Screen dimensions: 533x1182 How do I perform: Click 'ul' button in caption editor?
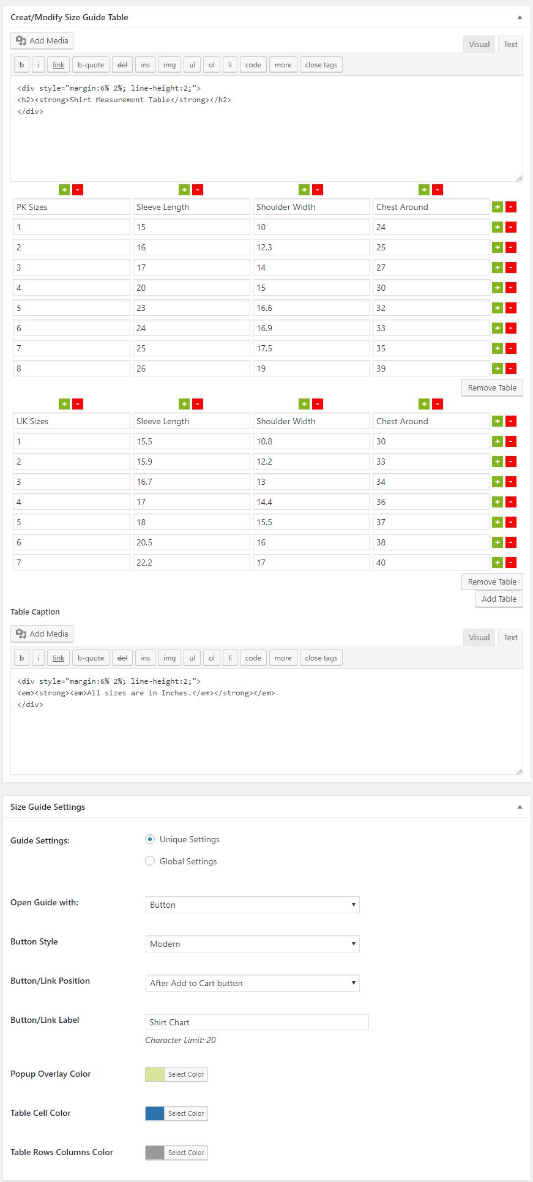[192, 658]
